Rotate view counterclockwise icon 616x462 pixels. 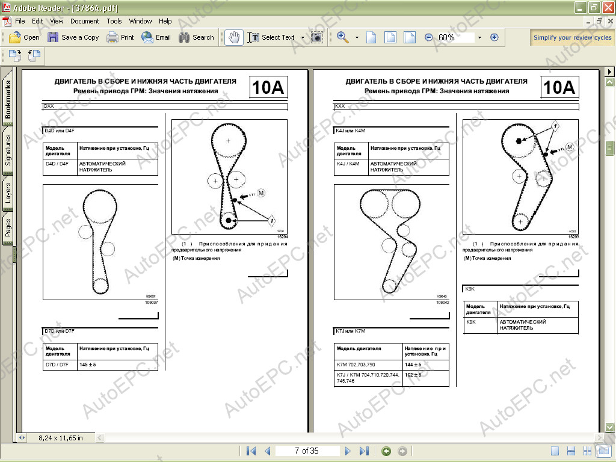tap(34, 56)
